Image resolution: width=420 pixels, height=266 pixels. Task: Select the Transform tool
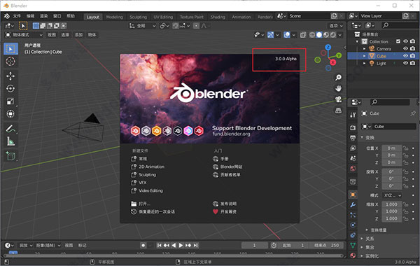[x=10, y=114]
